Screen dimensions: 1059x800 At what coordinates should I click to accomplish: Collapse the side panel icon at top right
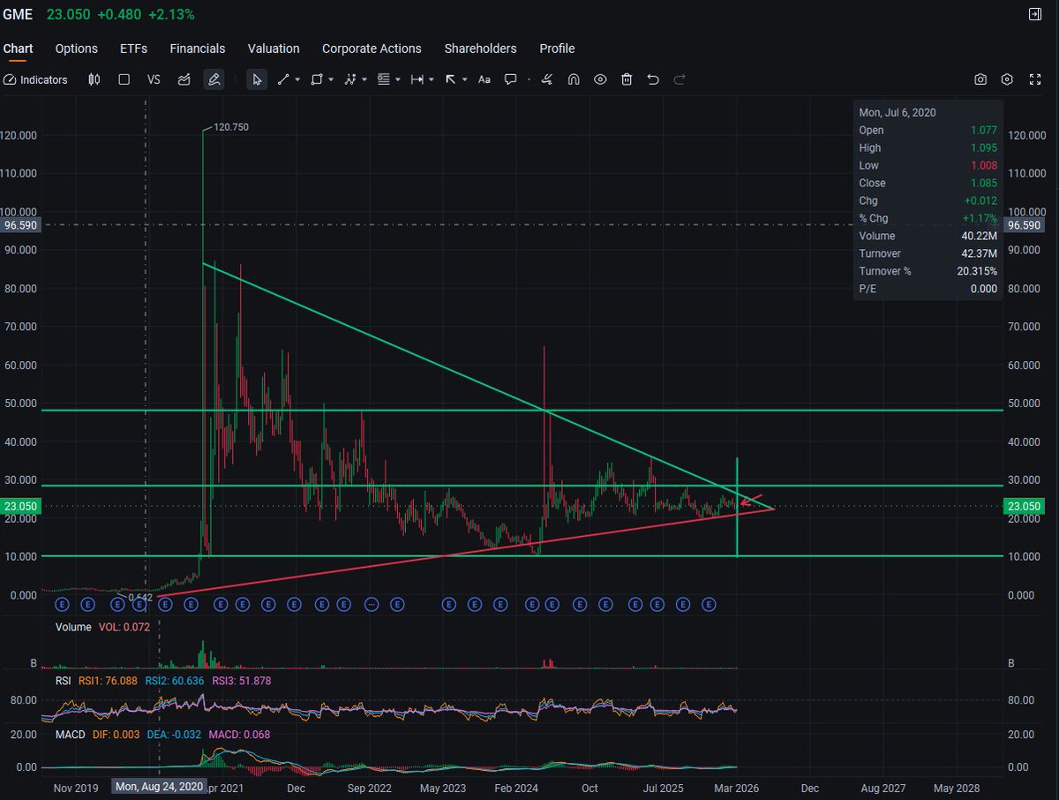[1035, 14]
